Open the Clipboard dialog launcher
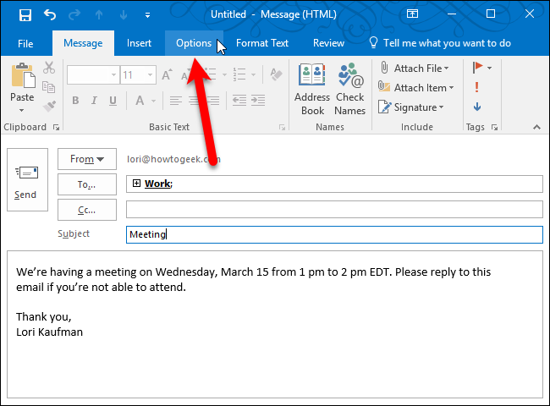The image size is (550, 406). tap(56, 127)
